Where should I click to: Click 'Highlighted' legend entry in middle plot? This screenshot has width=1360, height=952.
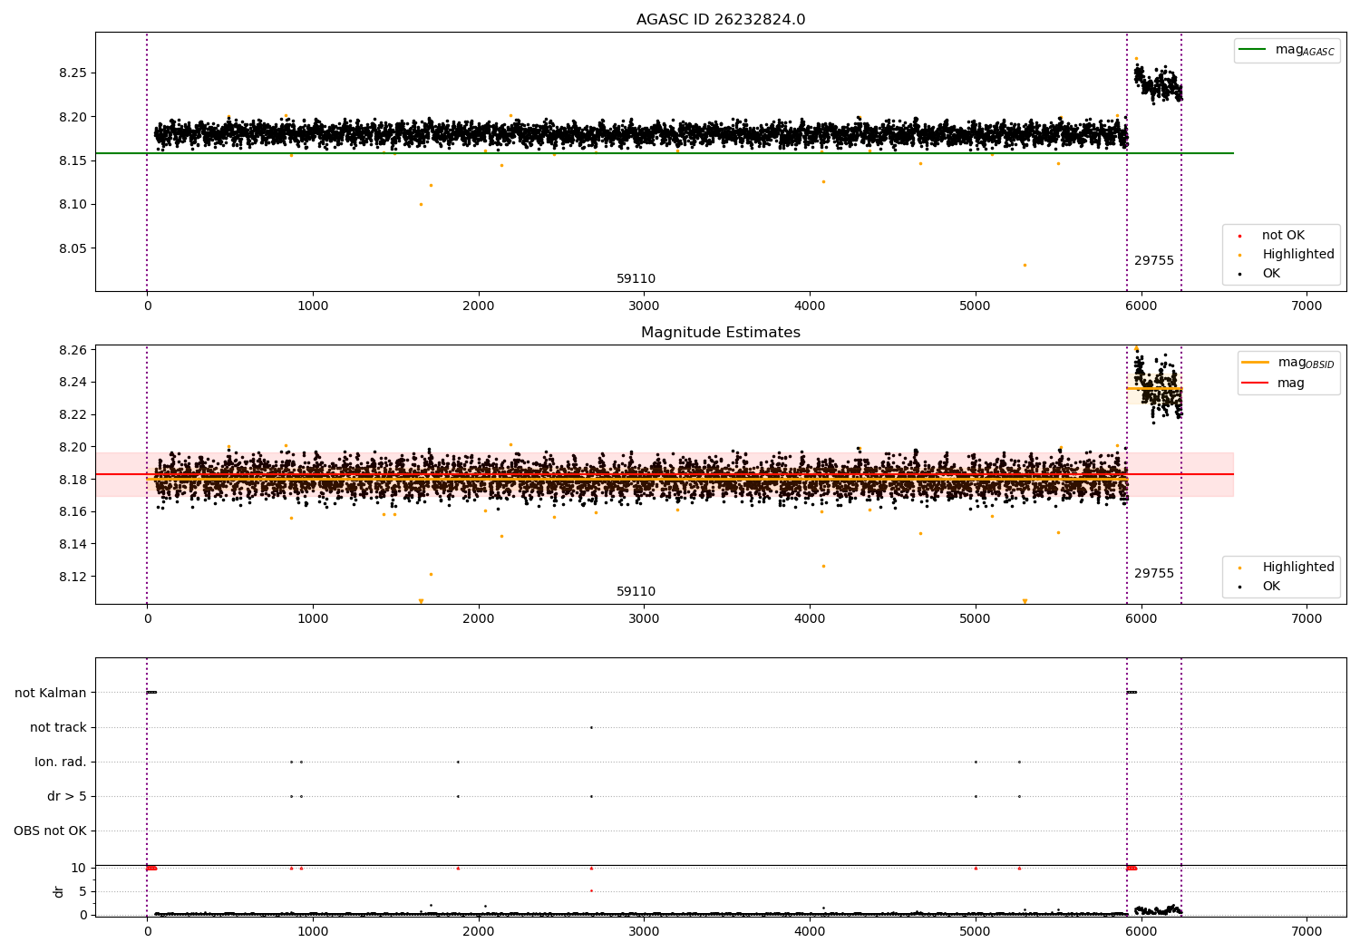[1285, 568]
